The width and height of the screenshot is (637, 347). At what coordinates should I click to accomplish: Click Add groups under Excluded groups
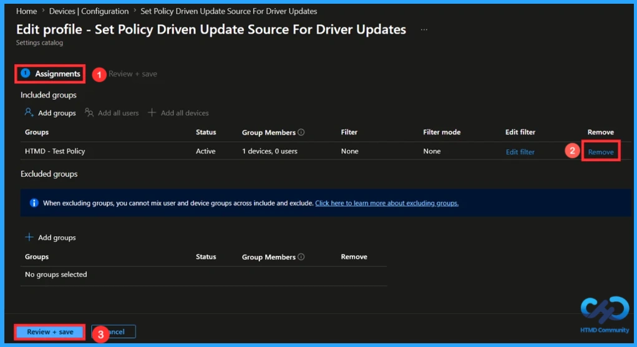click(x=51, y=237)
